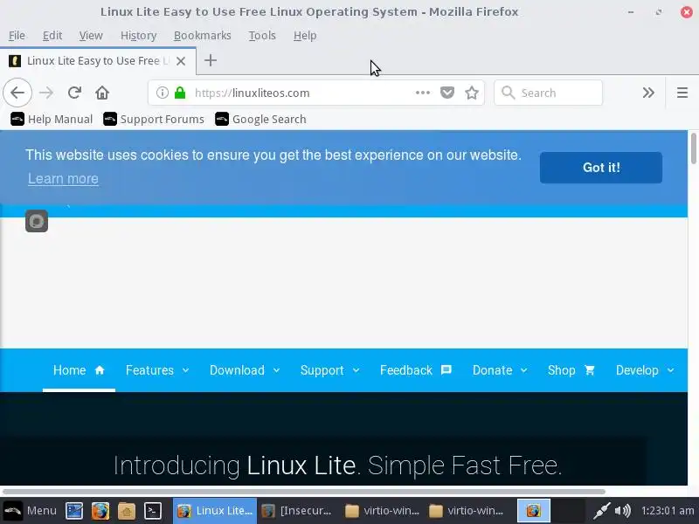699x524 pixels.
Task: Click the horizontal page scrollbar
Action: pos(304,492)
